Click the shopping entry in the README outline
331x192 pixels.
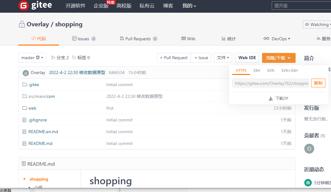tap(39, 179)
